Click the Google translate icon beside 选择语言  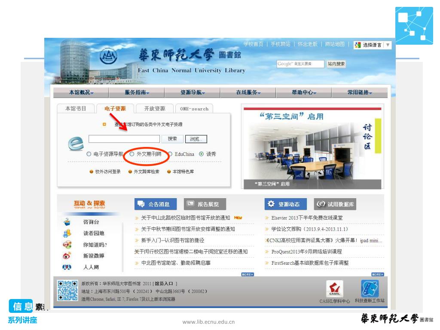357,45
